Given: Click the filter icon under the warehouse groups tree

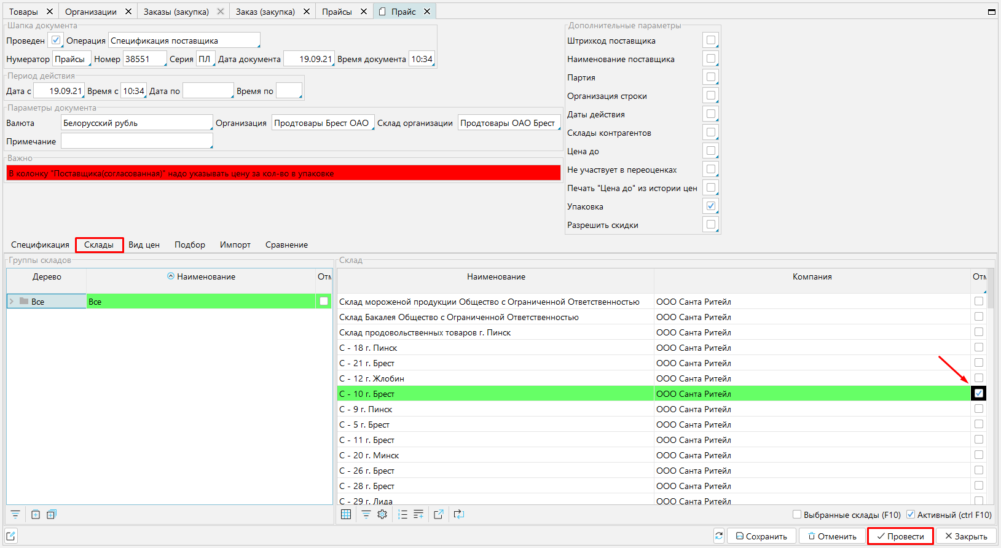Looking at the screenshot, I should coord(15,515).
